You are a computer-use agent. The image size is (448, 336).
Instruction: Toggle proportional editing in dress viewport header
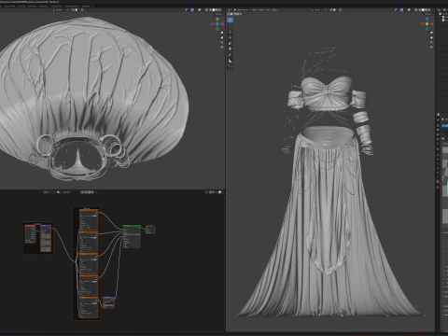tap(340, 9)
